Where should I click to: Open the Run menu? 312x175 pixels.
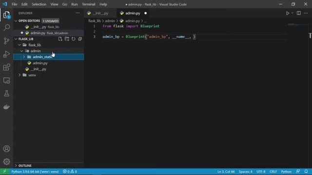point(75,4)
